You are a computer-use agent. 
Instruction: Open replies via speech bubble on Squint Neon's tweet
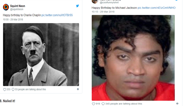pos(13,90)
